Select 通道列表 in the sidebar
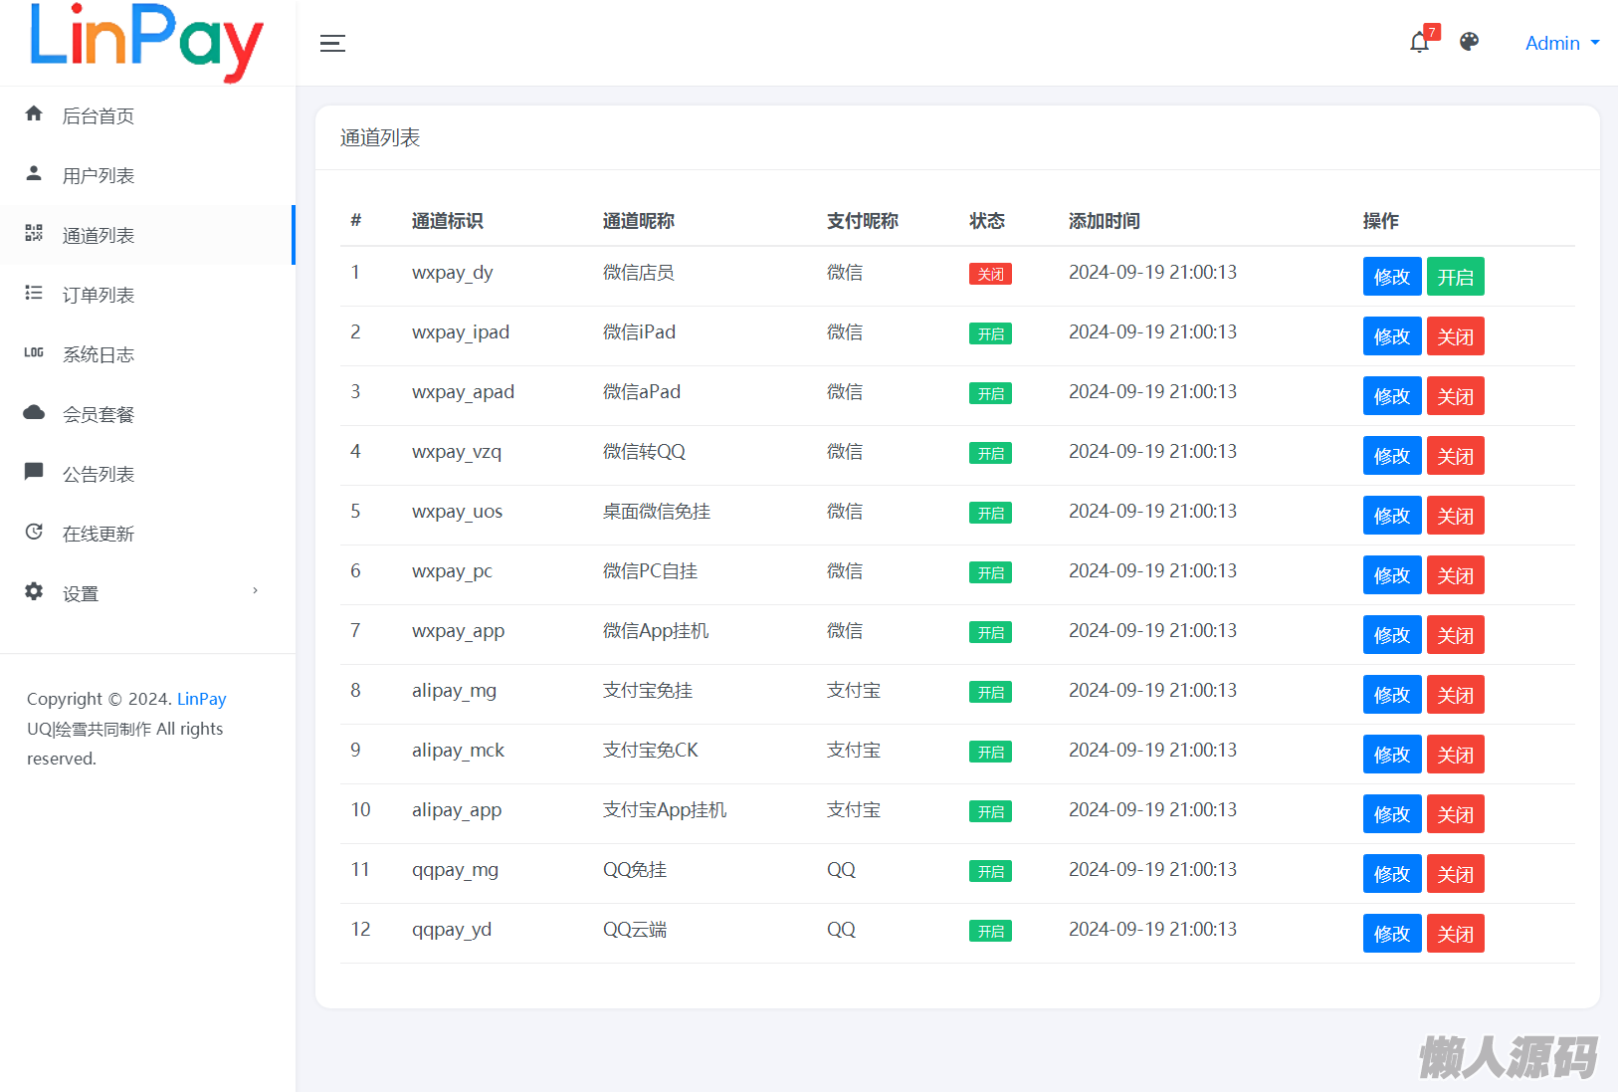Viewport: 1618px width, 1092px height. coord(99,236)
